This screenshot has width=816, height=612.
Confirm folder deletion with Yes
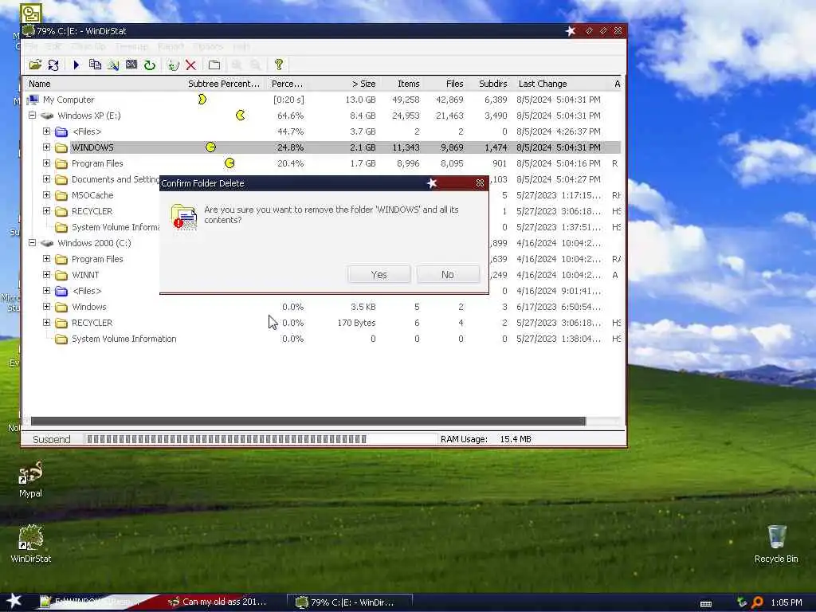coord(379,274)
